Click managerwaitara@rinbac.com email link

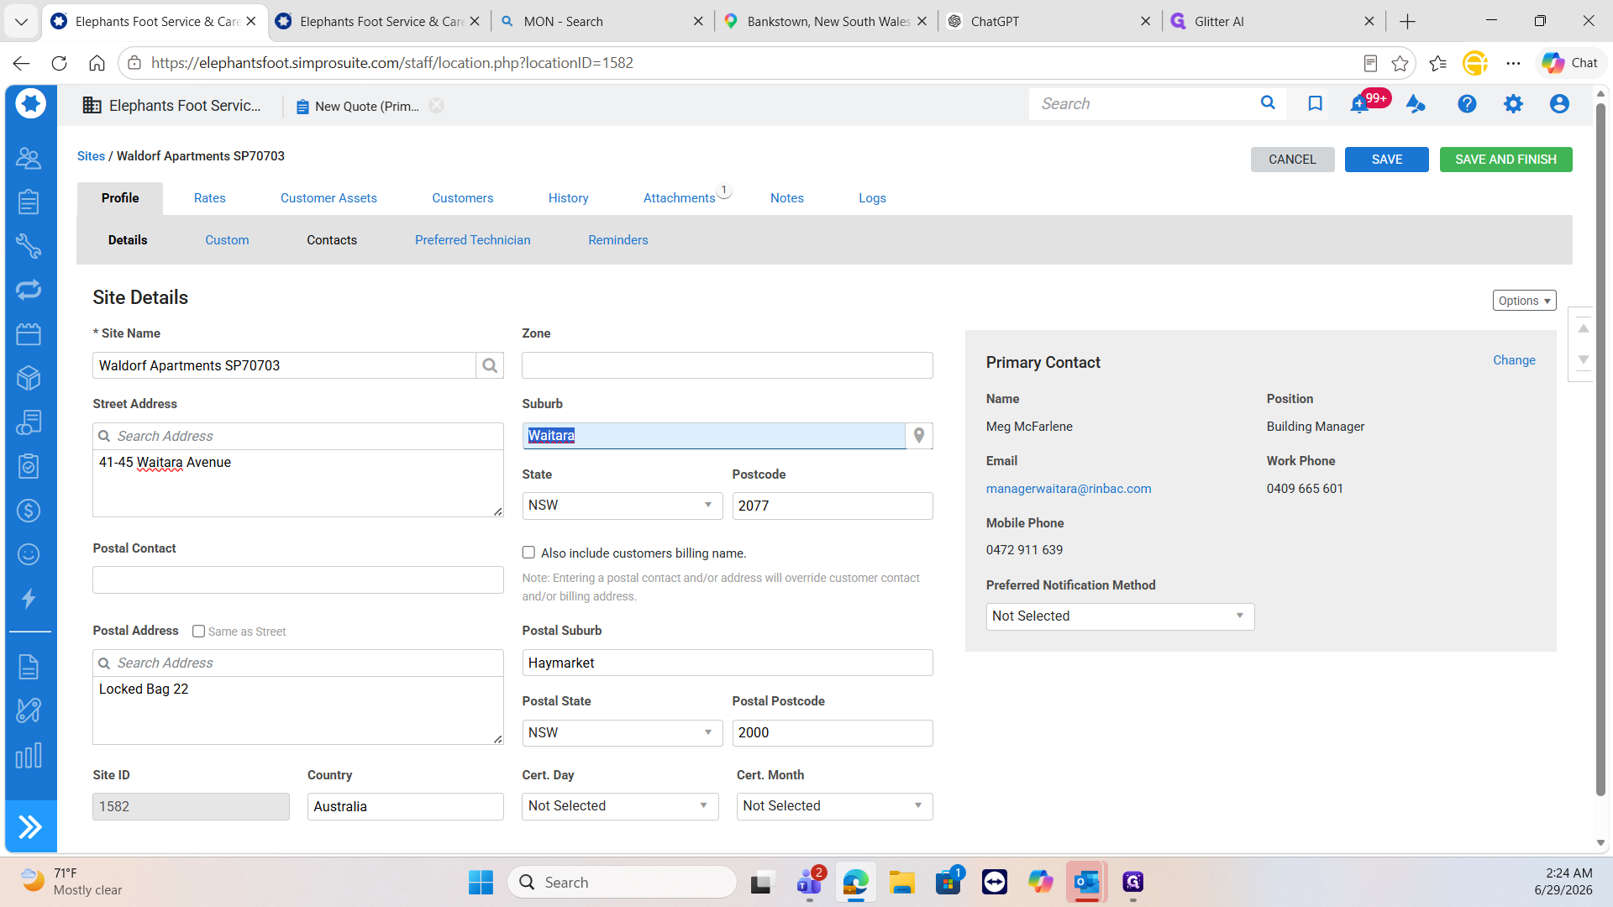coord(1069,489)
